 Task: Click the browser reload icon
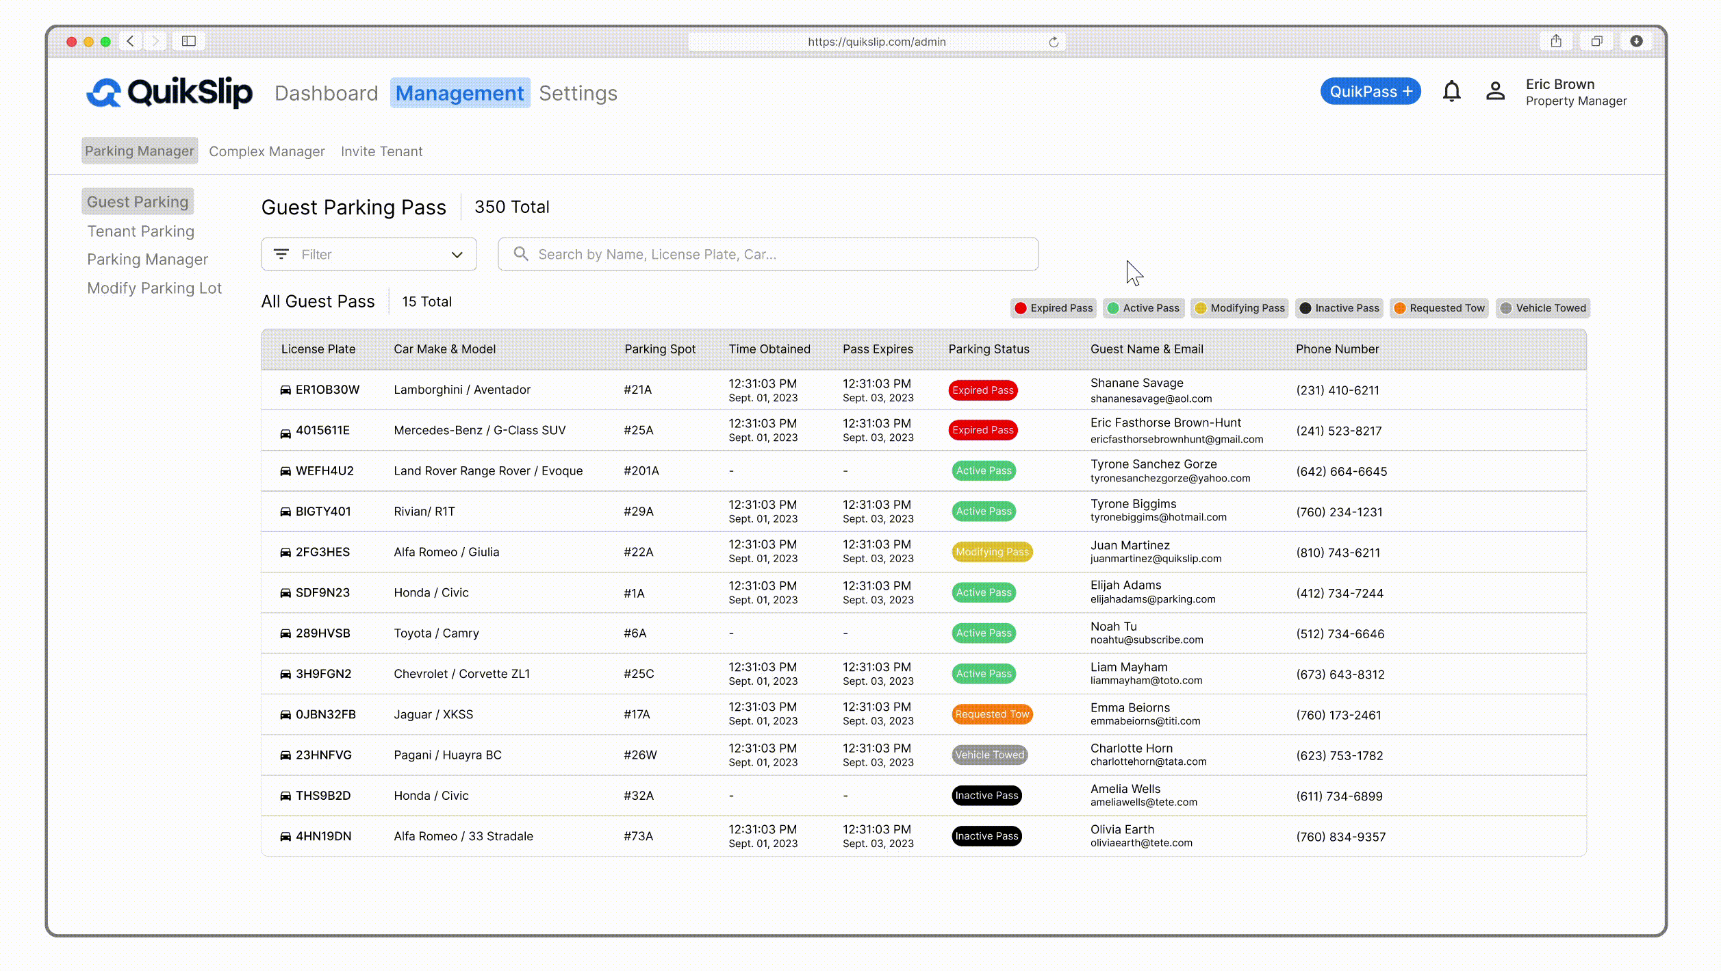click(x=1054, y=42)
